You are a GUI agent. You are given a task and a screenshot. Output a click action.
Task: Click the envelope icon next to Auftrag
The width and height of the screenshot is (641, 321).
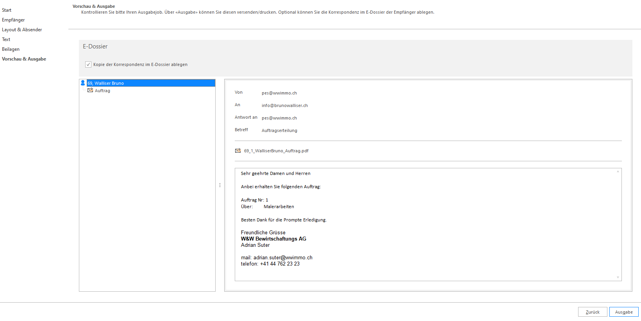(x=90, y=90)
